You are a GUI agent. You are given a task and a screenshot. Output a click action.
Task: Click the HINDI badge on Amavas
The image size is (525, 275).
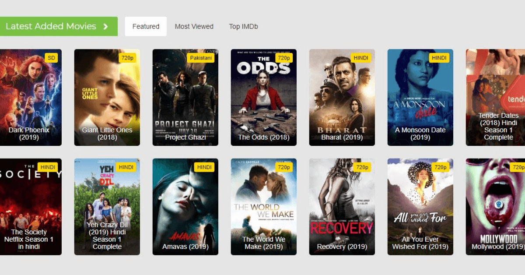(204, 167)
